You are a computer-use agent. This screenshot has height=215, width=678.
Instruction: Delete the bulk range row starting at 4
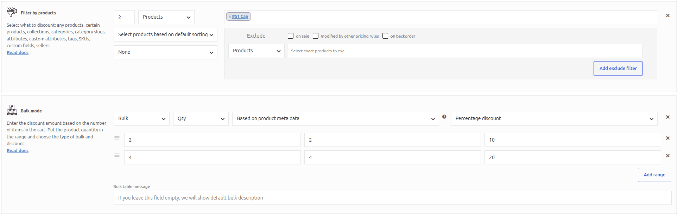tap(667, 156)
